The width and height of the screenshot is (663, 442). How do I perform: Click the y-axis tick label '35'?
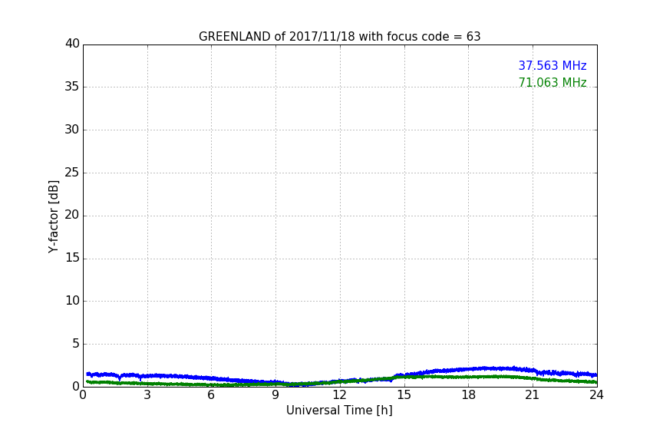72,87
